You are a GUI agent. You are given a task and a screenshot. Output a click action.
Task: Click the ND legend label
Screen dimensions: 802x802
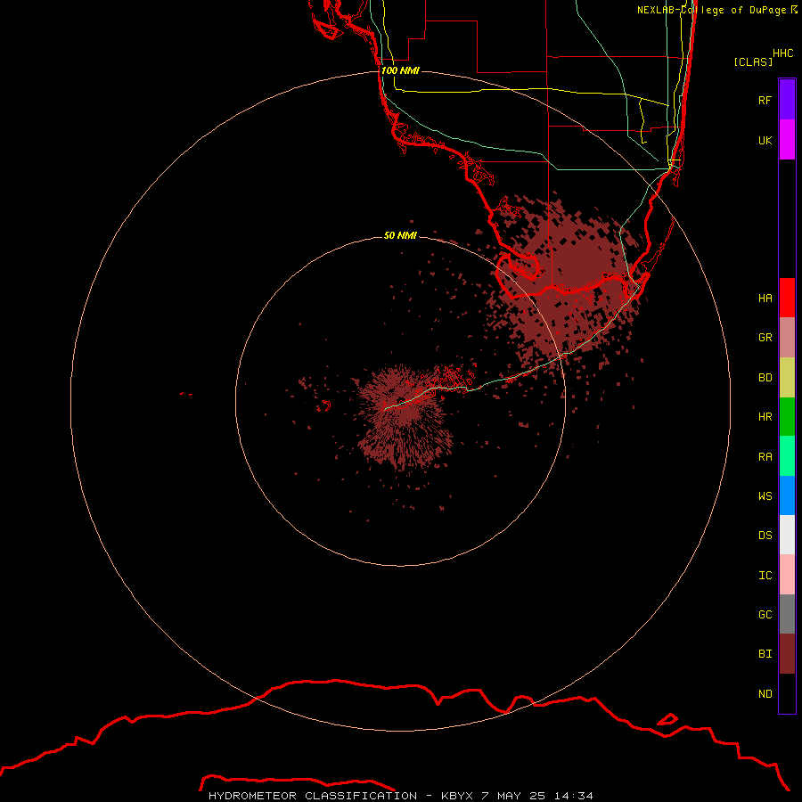pos(765,694)
